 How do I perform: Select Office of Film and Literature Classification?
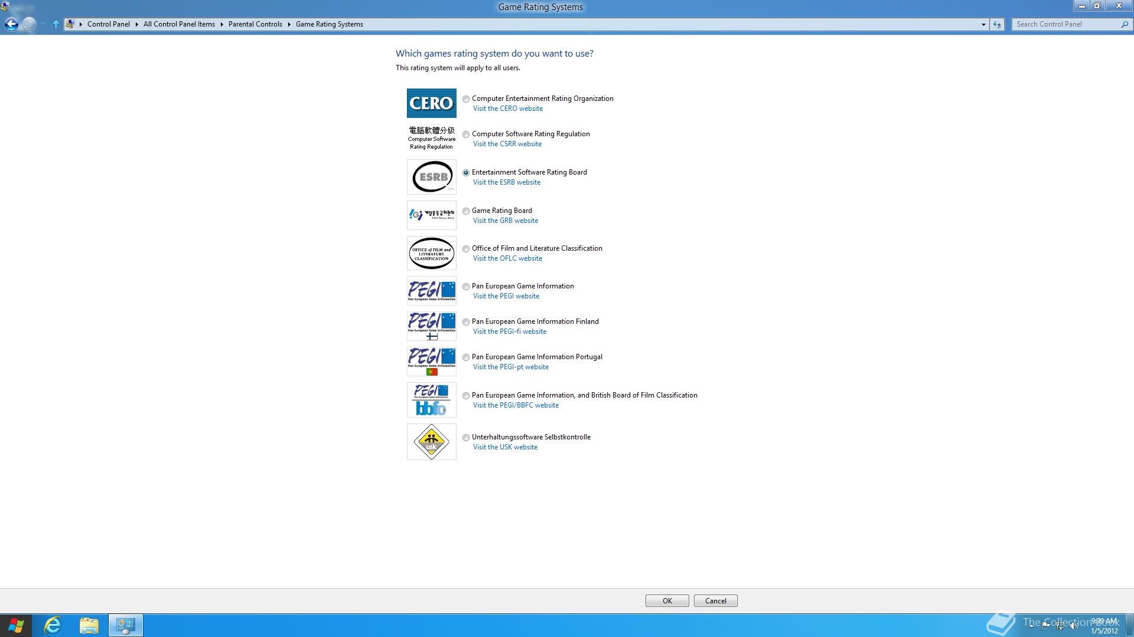click(x=466, y=249)
